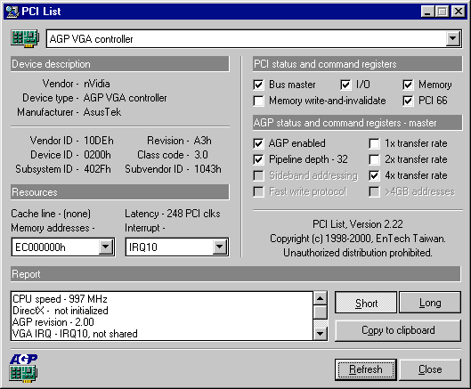Viewport: 471px width, 389px height.
Task: Click the CPU speed line in report box
Action: 60,299
